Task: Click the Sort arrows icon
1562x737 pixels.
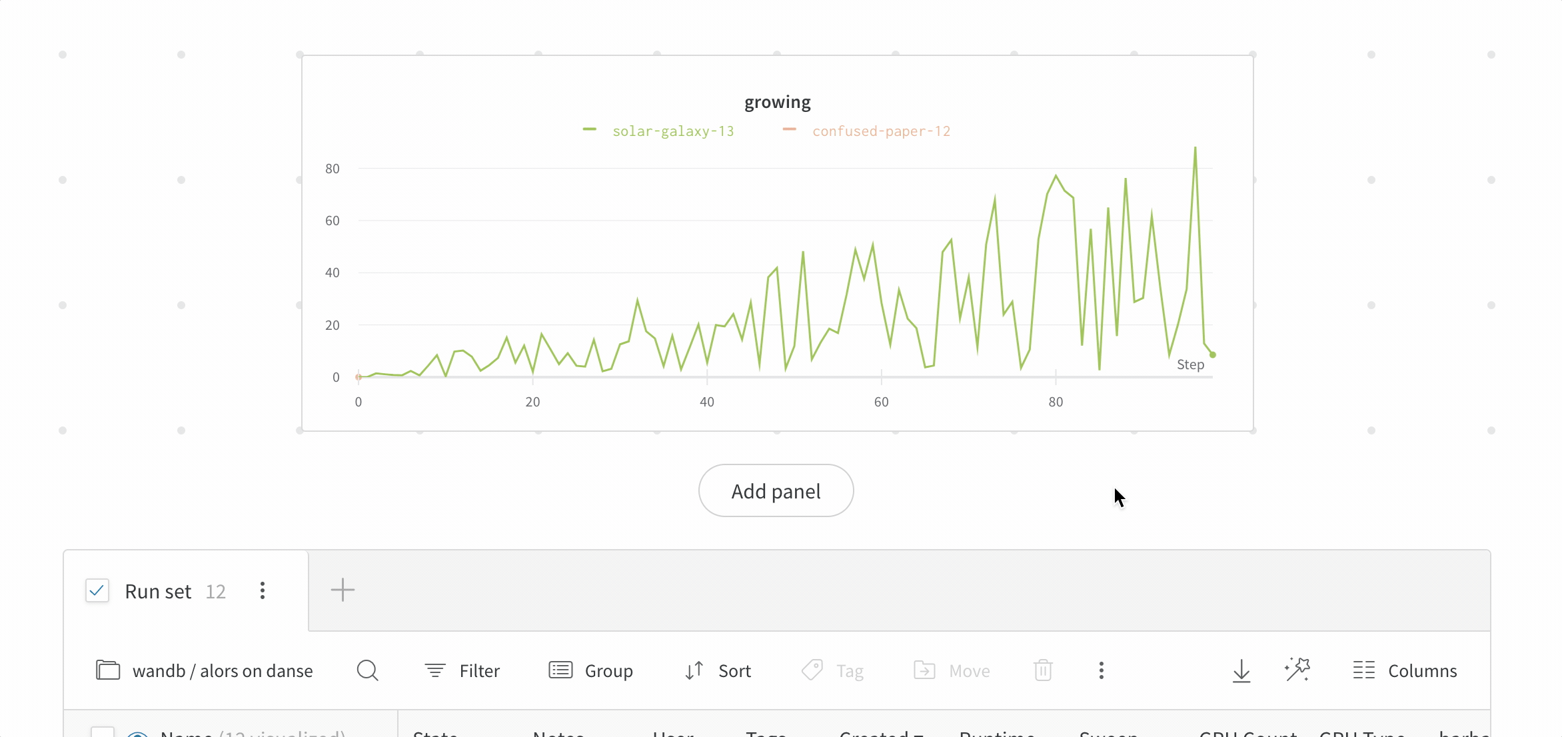Action: (694, 670)
